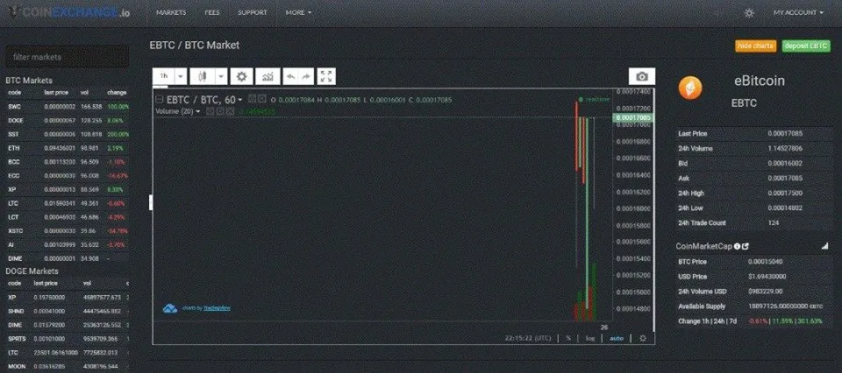The image size is (842, 373).
Task: Toggle percentage scale on chart
Action: click(568, 338)
